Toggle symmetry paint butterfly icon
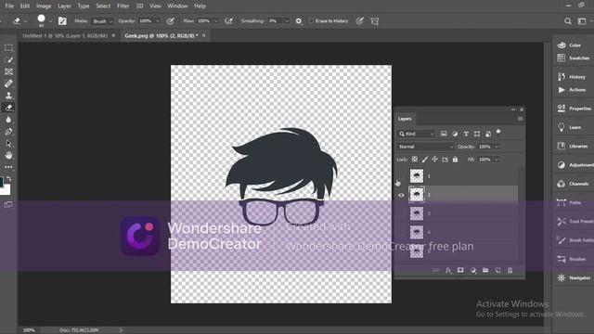594x334 pixels. click(x=375, y=21)
